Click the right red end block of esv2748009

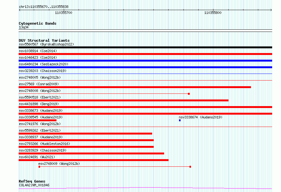(x=190, y=167)
